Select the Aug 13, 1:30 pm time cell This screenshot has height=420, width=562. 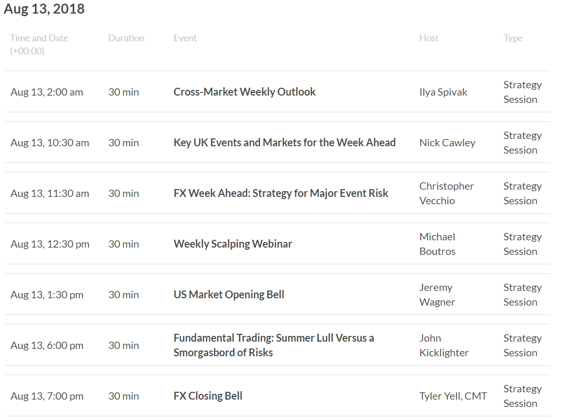47,295
